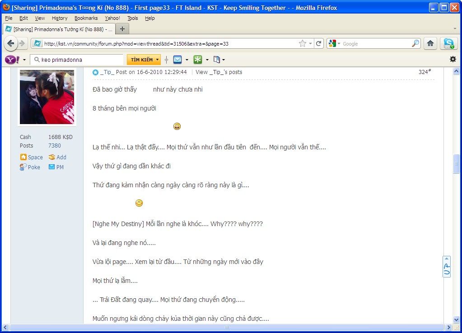Open the _Tip_ username link
Screen dimensions: 462x333
[x=107, y=72]
